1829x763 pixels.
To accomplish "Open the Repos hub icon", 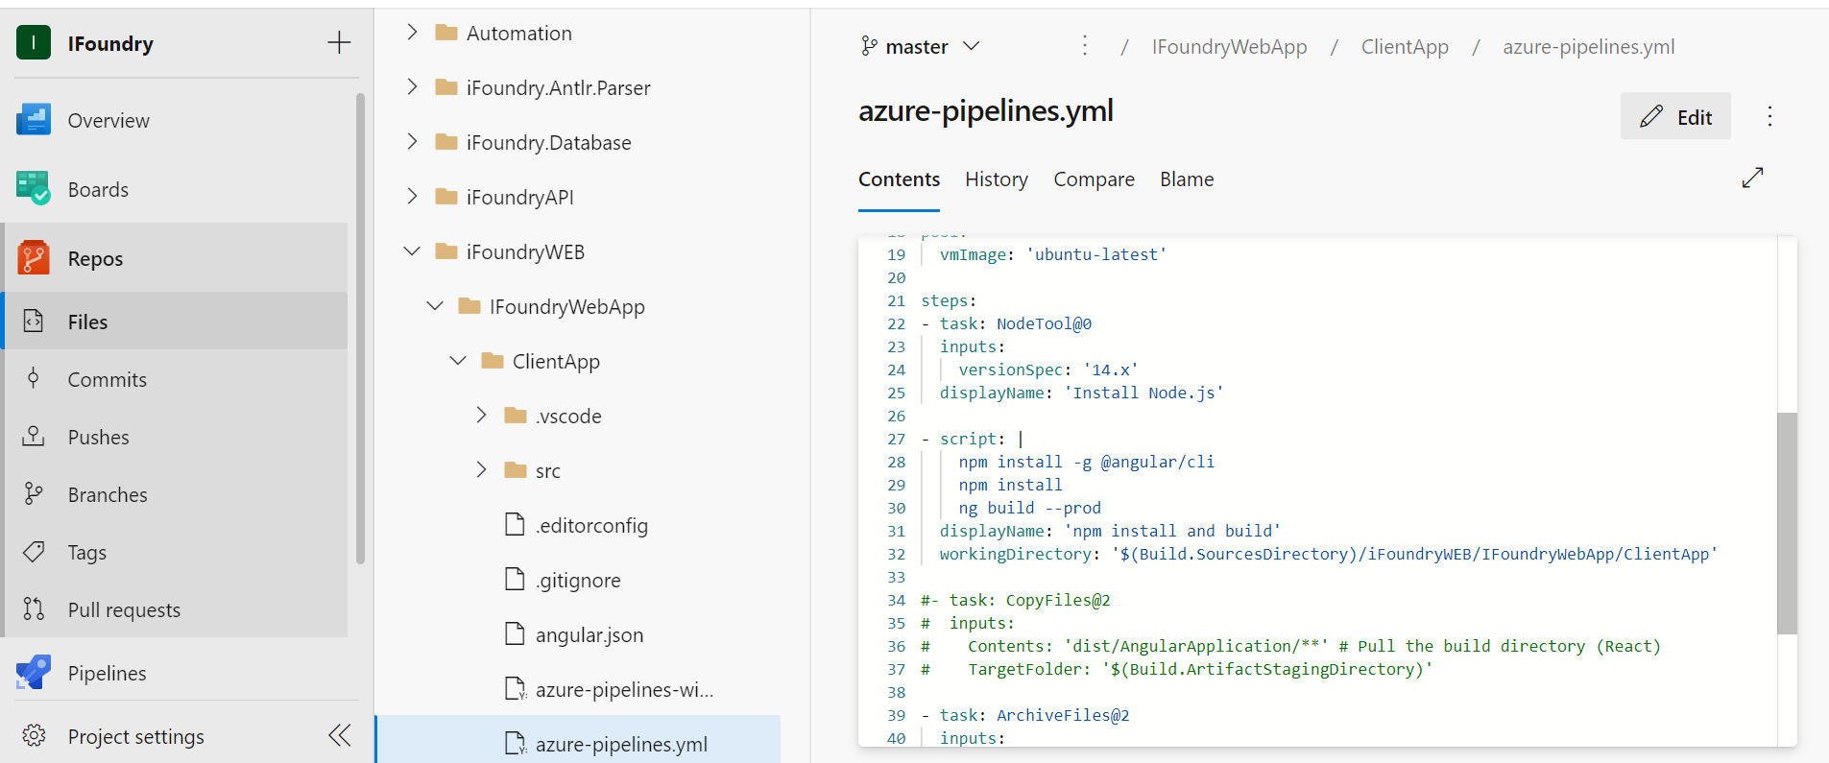I will pos(34,258).
